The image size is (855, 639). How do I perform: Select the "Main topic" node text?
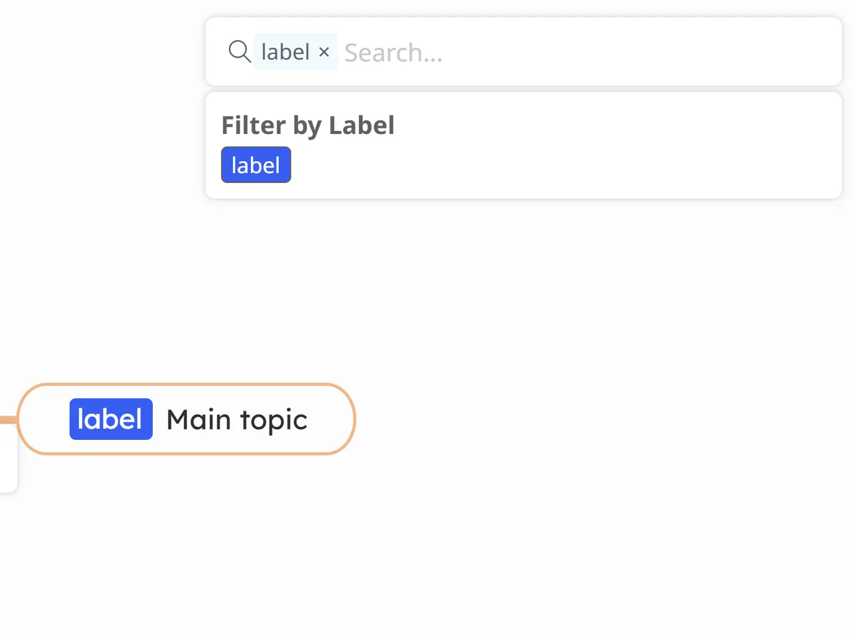[x=237, y=420]
